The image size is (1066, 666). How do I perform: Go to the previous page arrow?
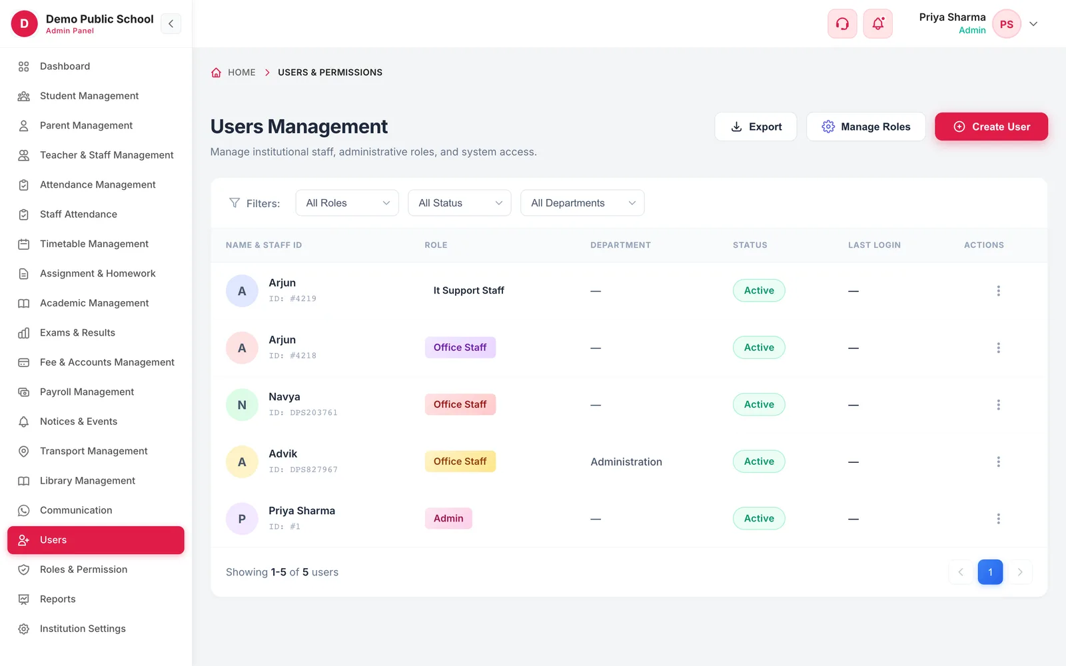pos(961,572)
